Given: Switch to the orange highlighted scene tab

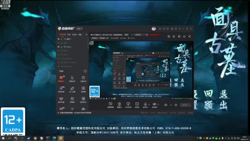Looking at the screenshot, I should coord(63,34).
